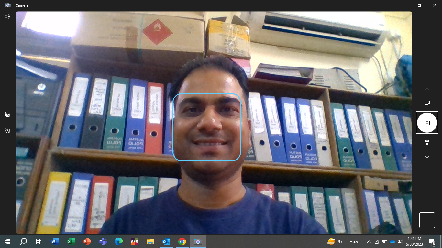Switch to barcode QR scanner mode
Screen dimensions: 442x248
pos(427,143)
